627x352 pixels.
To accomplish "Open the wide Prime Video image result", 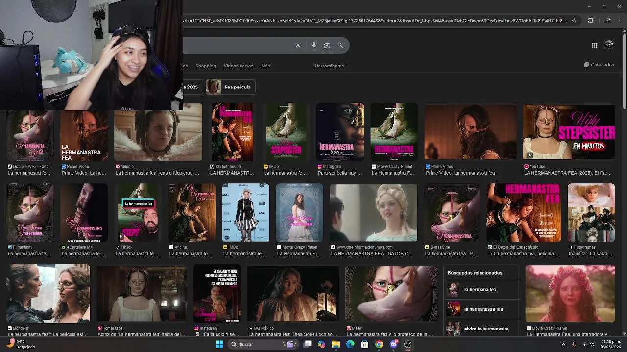I will (470, 132).
